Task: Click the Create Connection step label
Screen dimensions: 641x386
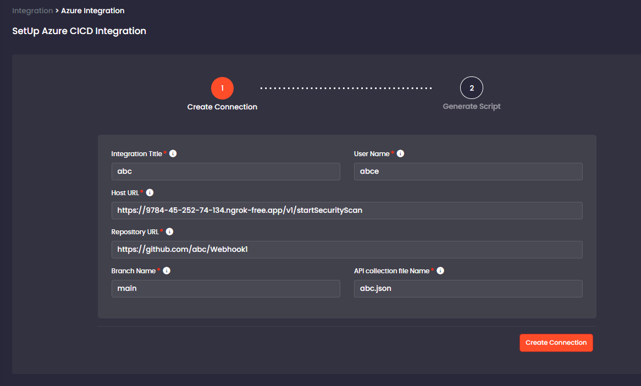Action: coord(223,107)
